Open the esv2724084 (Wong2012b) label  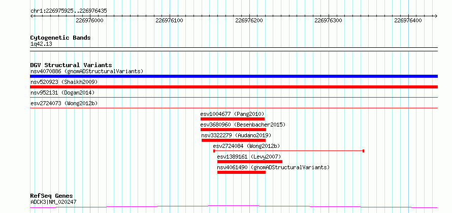pyautogui.click(x=246, y=146)
